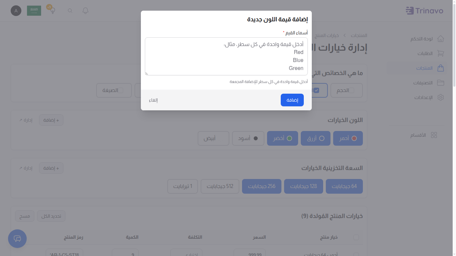Click تحديد الكل above the variants table

51,216
